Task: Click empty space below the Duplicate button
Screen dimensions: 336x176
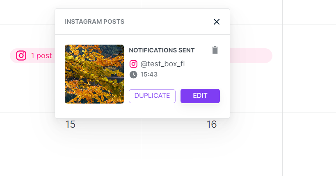Action: tap(152, 110)
